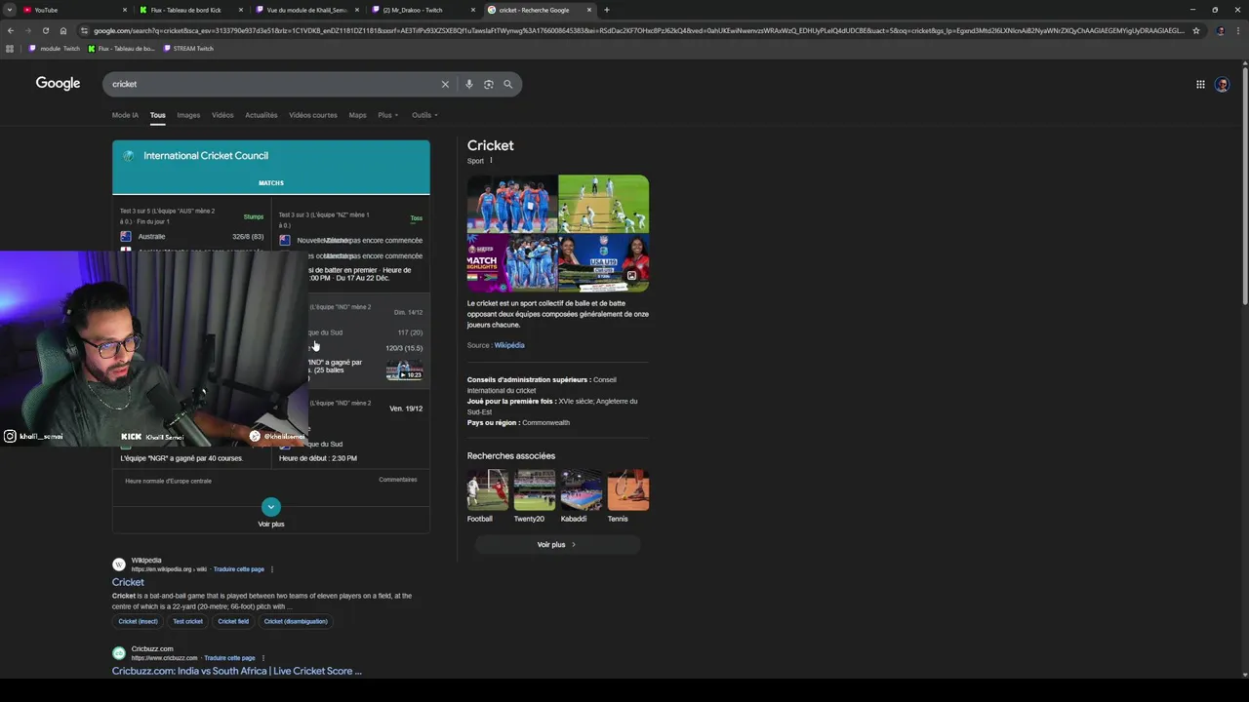Click the browser address bar URL
This screenshot has height=702, width=1249.
(x=639, y=30)
